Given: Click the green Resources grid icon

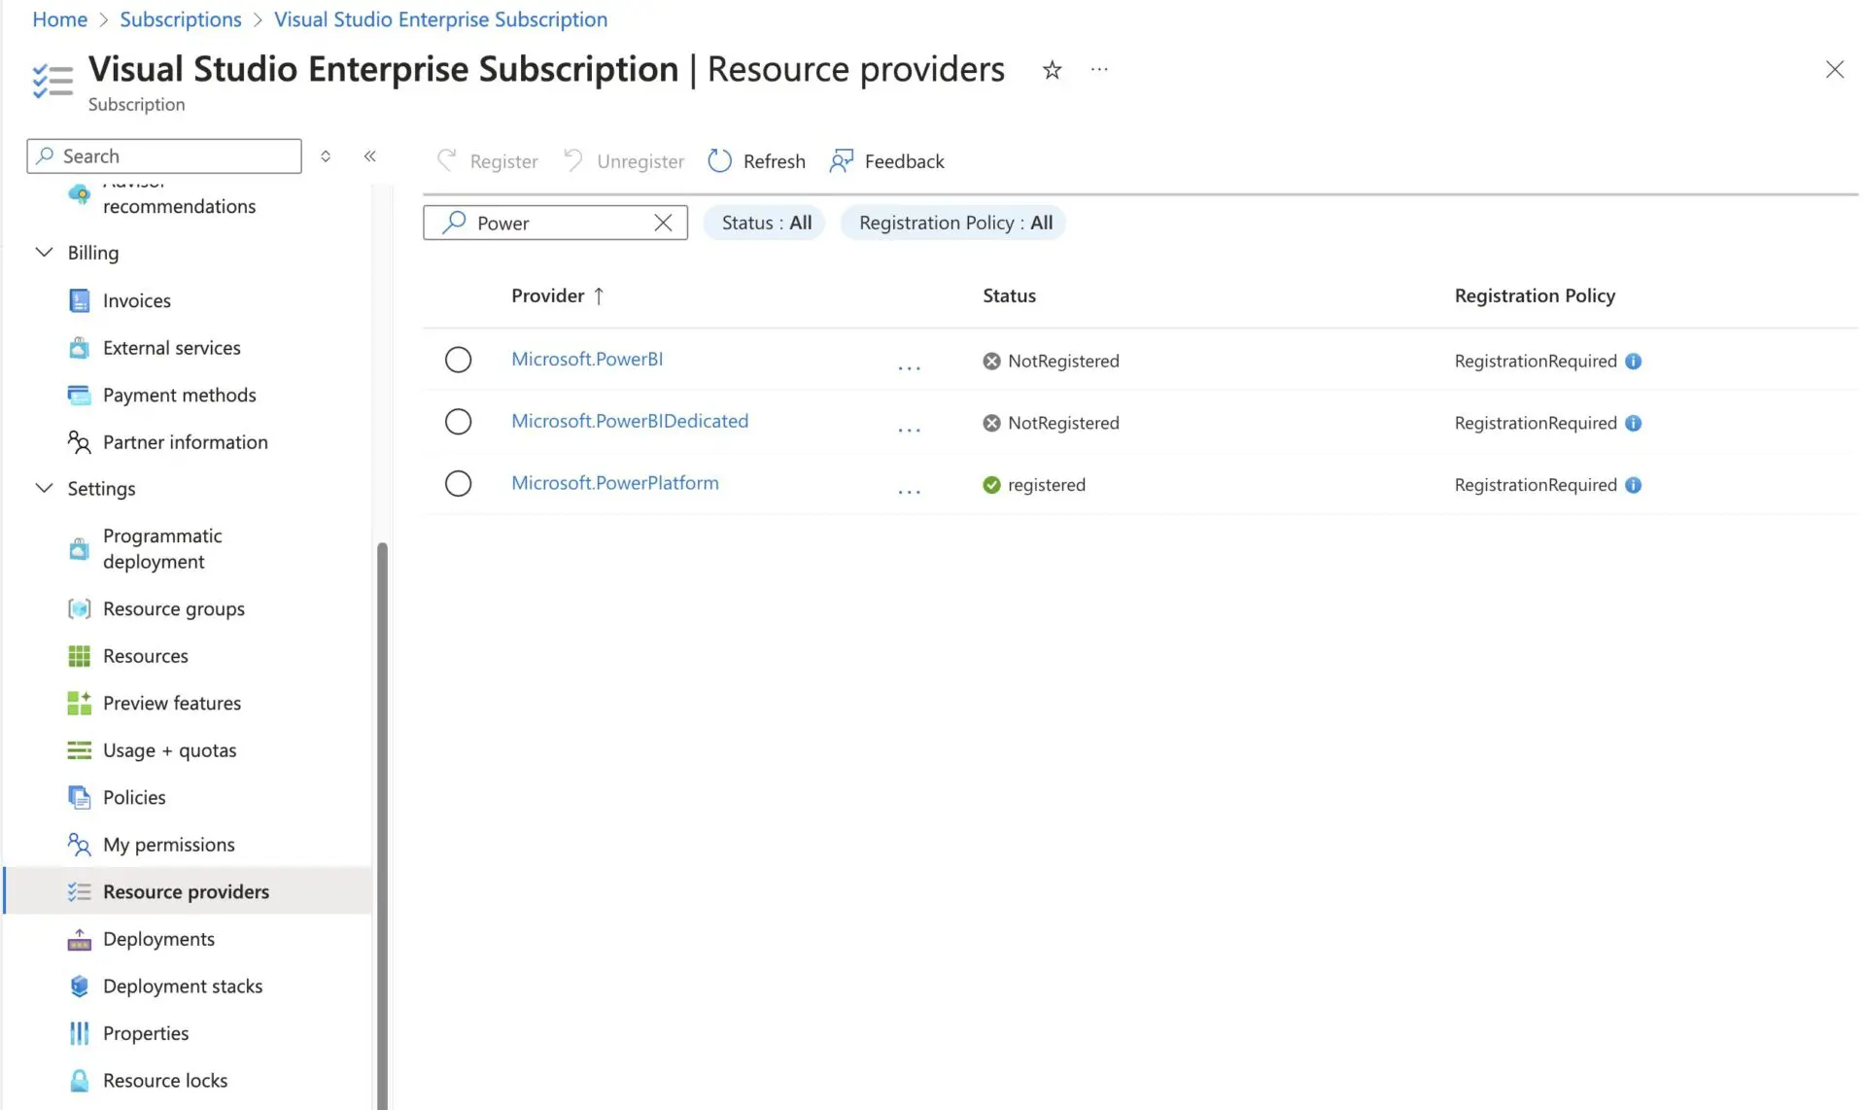Looking at the screenshot, I should [79, 656].
